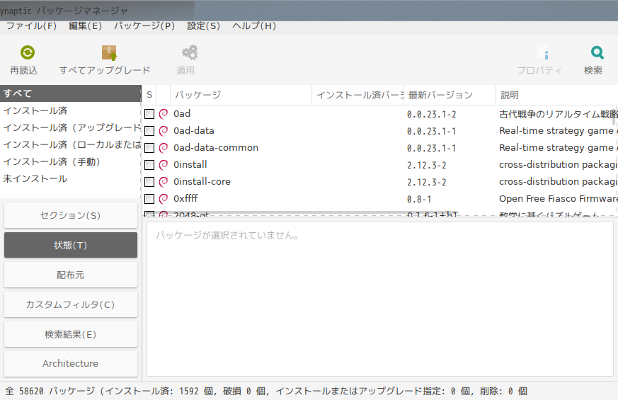Toggle the status checkbox for 0install
This screenshot has height=400, width=618.
click(149, 165)
